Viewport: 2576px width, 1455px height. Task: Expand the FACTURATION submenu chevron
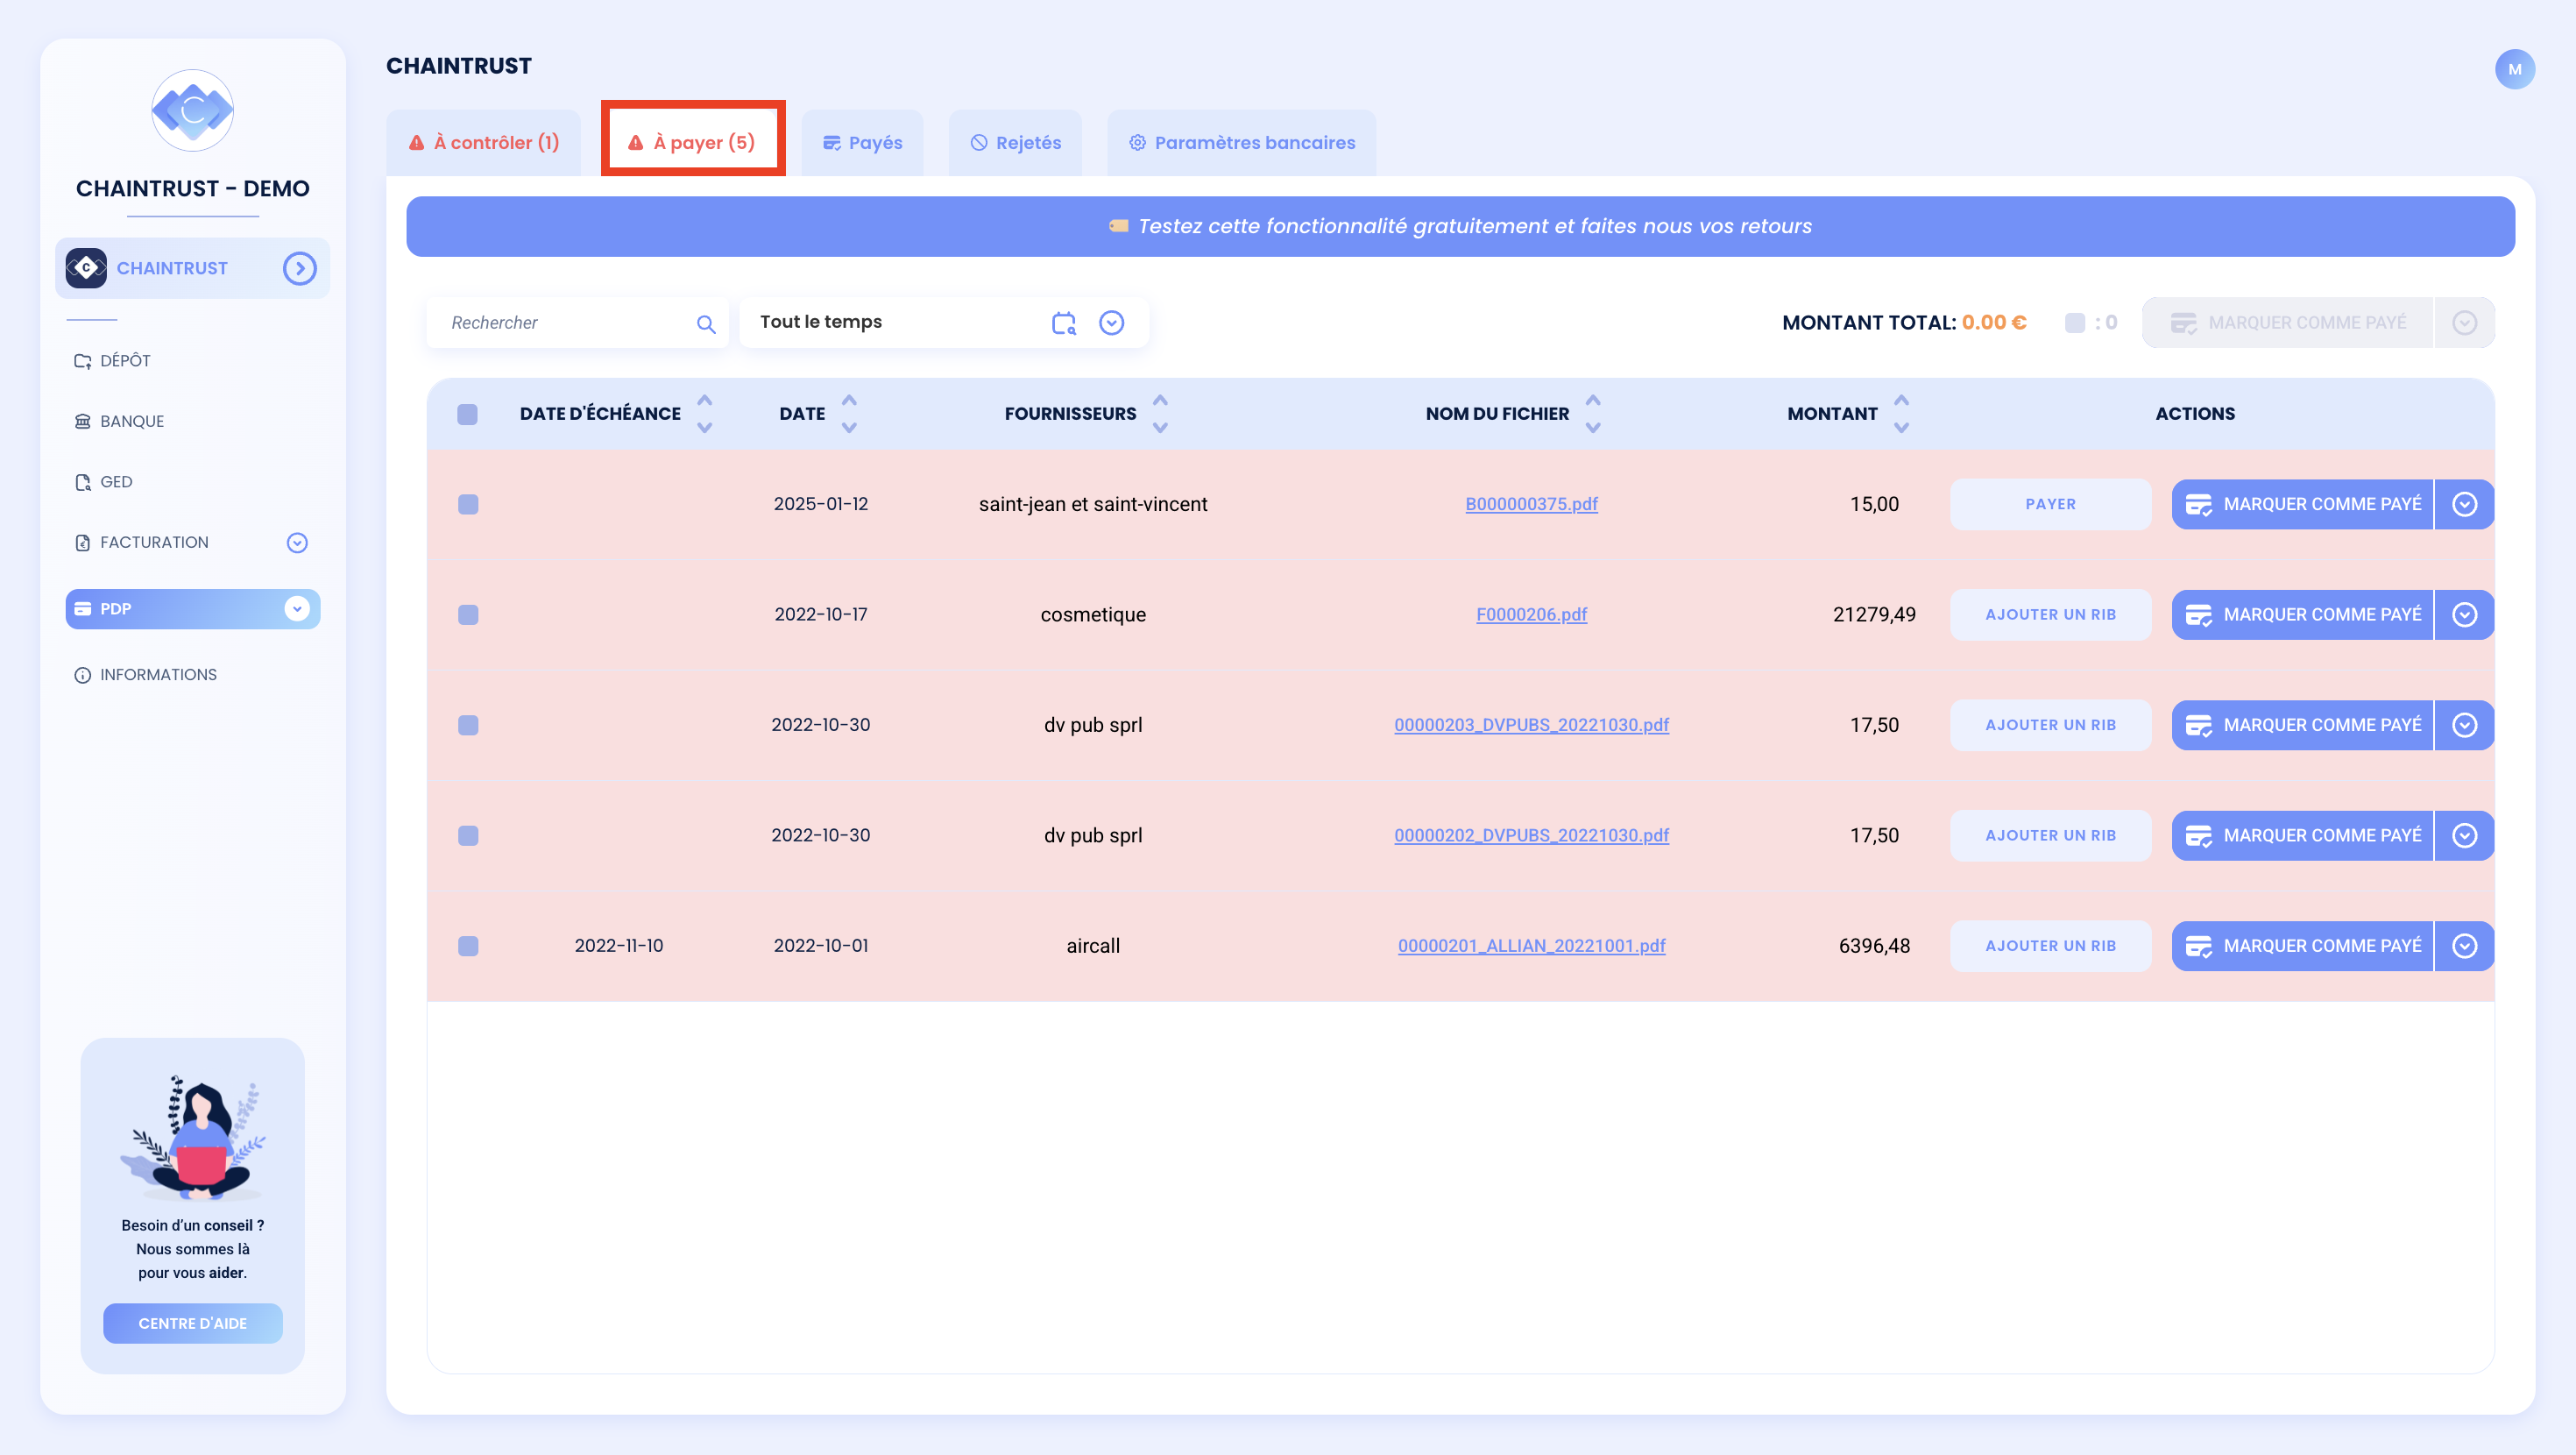click(x=297, y=543)
